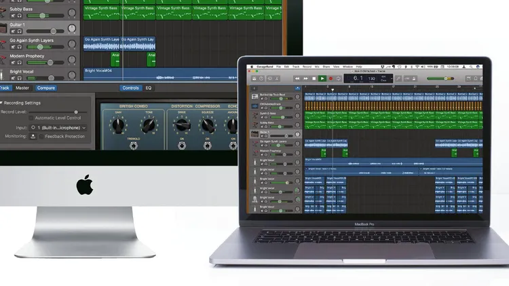Open the Share menu on MacBook
This screenshot has height=286, width=509.
click(326, 67)
